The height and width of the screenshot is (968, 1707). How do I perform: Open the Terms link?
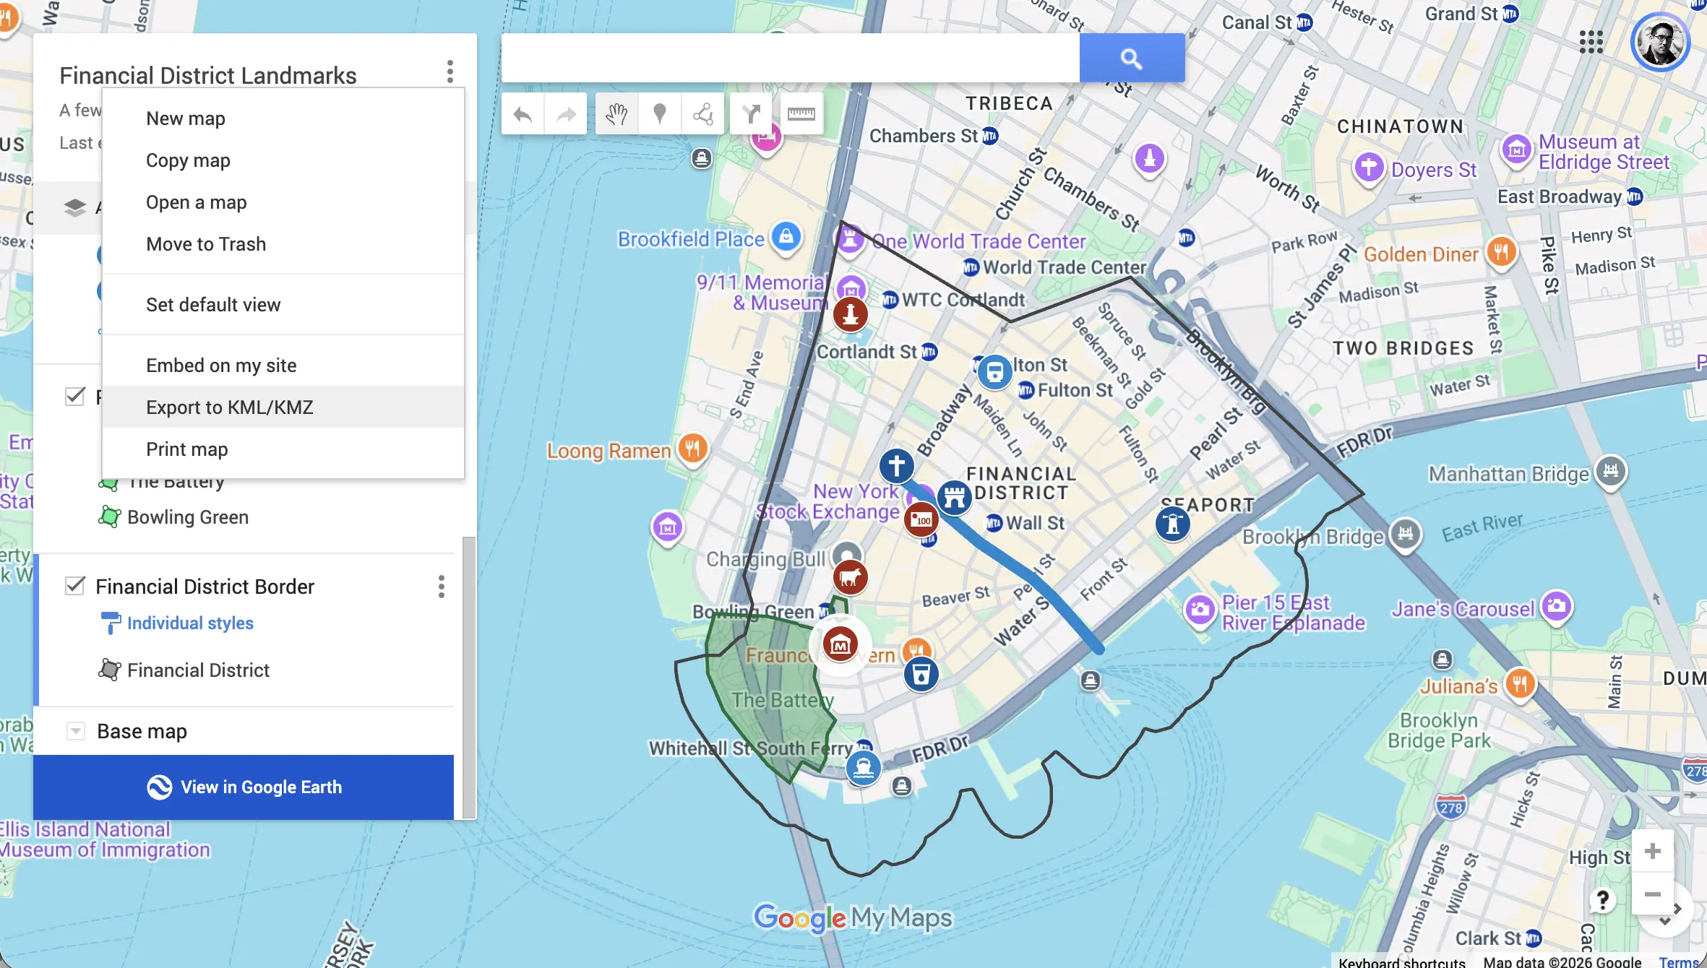click(1678, 961)
